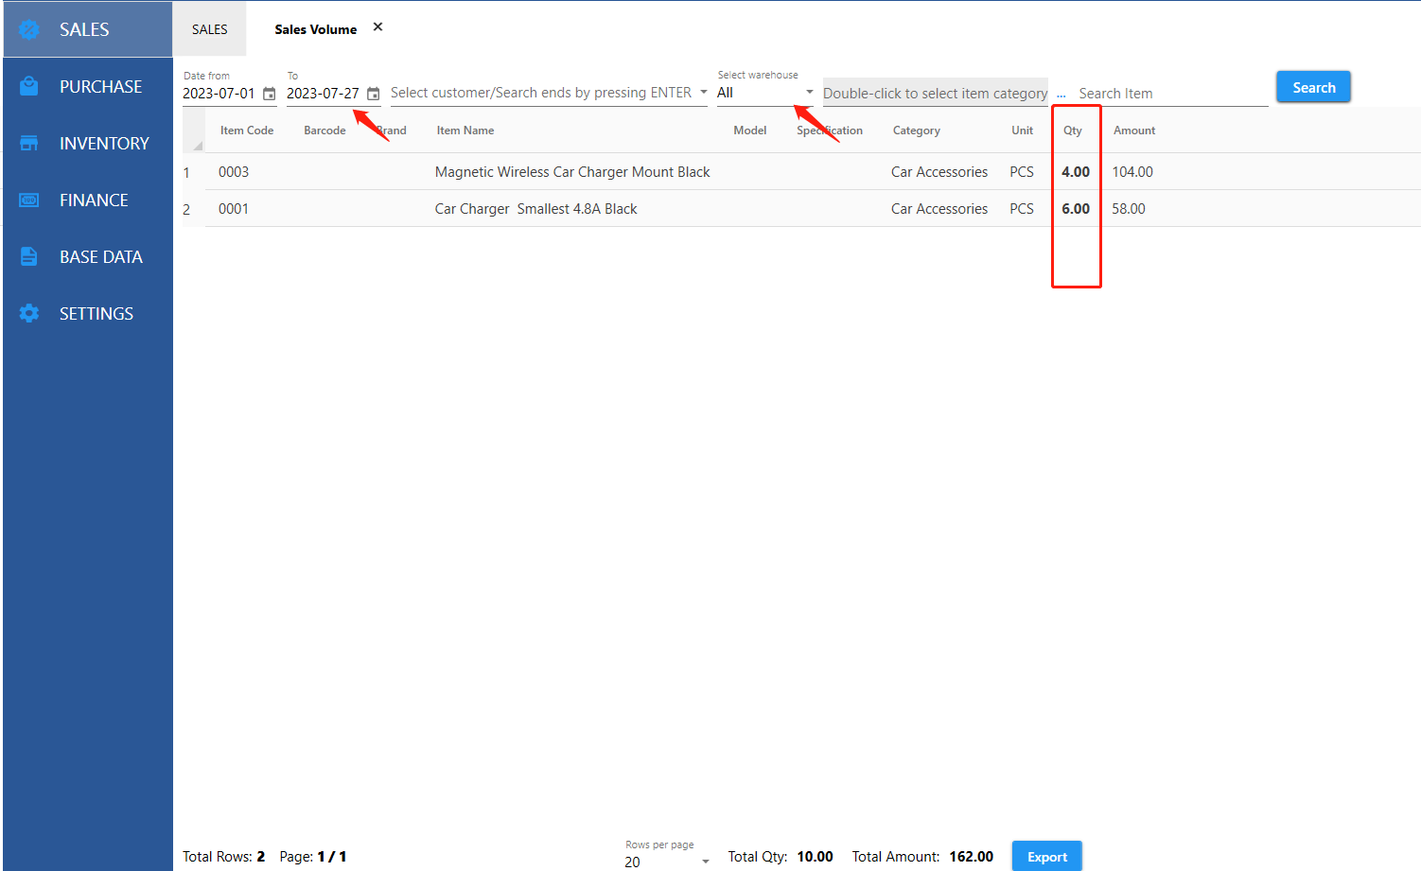Open the SALES sidebar menu
Screen dimensions: 1421x871
(88, 29)
